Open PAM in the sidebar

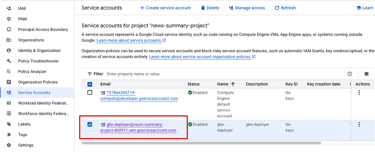pyautogui.click(x=22, y=19)
